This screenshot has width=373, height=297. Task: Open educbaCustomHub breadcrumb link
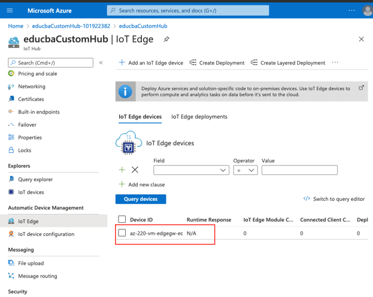coord(143,26)
